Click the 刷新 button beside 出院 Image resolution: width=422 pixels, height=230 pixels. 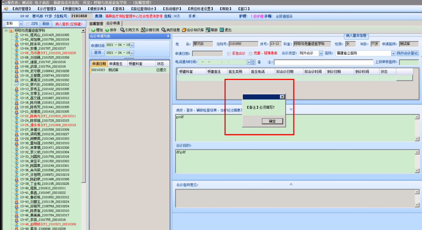point(46,24)
